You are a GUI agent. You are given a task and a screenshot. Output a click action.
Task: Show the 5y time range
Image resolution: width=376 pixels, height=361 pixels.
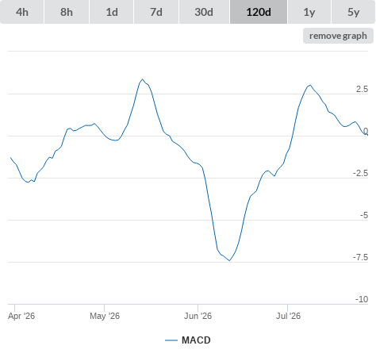click(354, 12)
